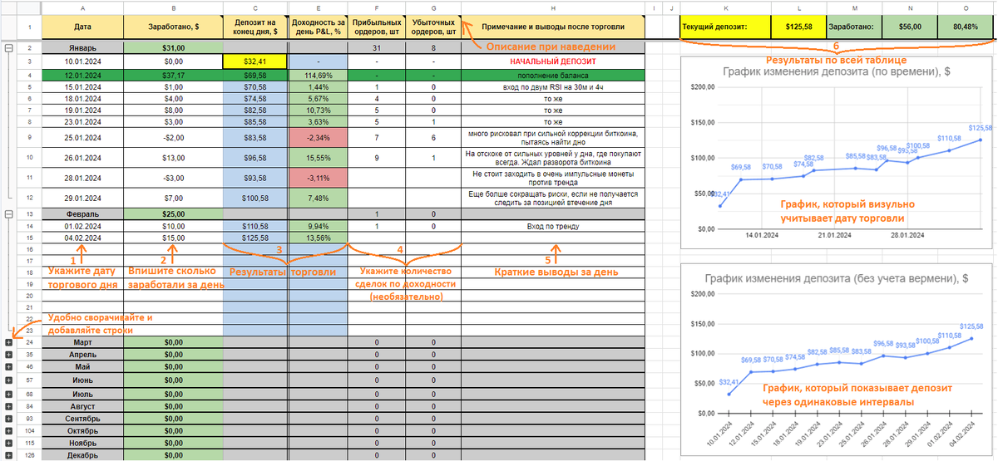The height and width of the screenshot is (461, 998).
Task: Collapse the Январь row group
Action: [8, 48]
